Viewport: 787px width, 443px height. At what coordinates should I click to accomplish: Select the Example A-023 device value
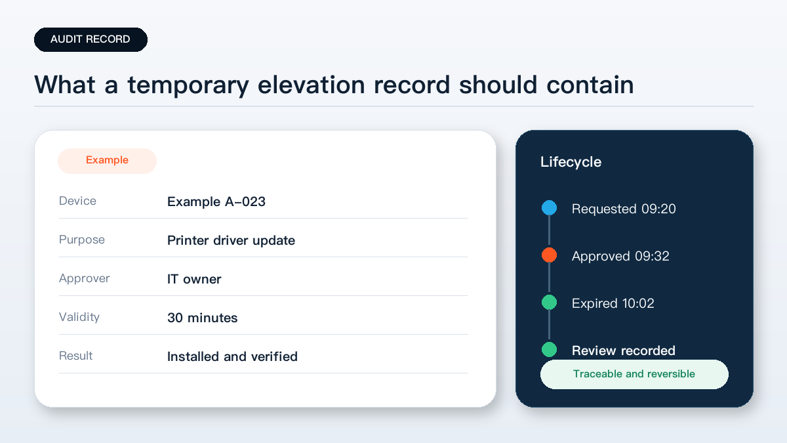click(x=216, y=201)
